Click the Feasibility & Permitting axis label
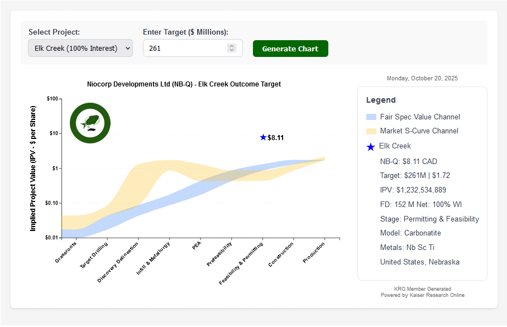Image resolution: width=507 pixels, height=327 pixels. coord(241,263)
